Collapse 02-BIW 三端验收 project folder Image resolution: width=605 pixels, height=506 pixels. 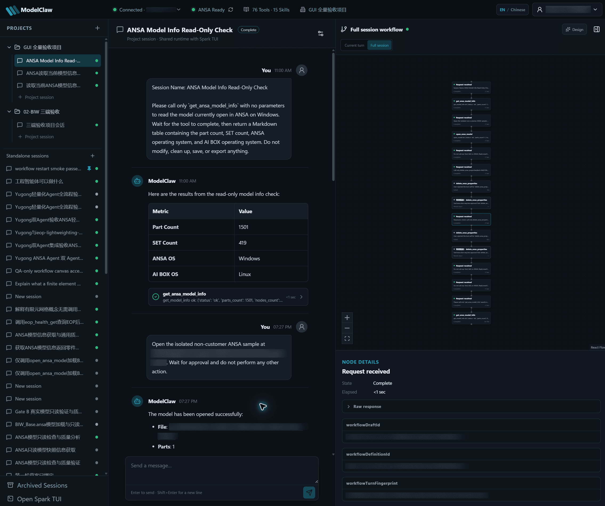tap(9, 112)
